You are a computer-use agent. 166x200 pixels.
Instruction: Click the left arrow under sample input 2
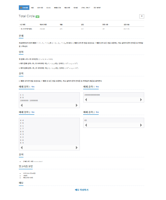pos(22,147)
